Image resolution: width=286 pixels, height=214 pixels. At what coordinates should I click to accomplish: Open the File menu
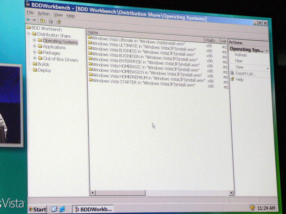point(30,12)
